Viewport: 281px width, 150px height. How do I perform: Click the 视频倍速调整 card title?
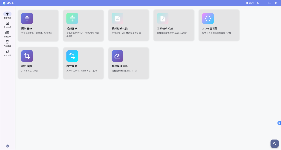click(120, 66)
